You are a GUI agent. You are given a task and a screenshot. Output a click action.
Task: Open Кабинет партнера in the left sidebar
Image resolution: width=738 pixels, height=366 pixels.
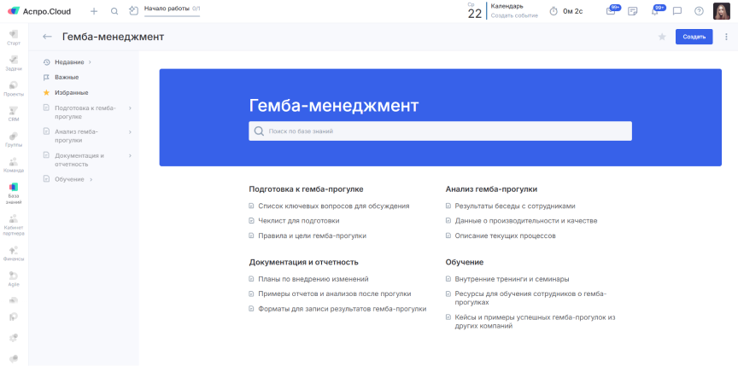point(14,224)
